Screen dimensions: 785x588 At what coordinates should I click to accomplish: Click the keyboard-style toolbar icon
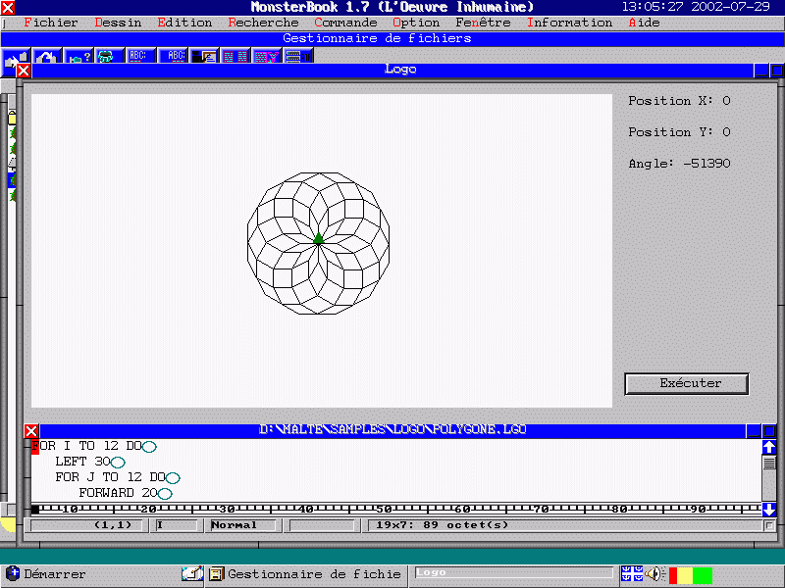point(294,57)
